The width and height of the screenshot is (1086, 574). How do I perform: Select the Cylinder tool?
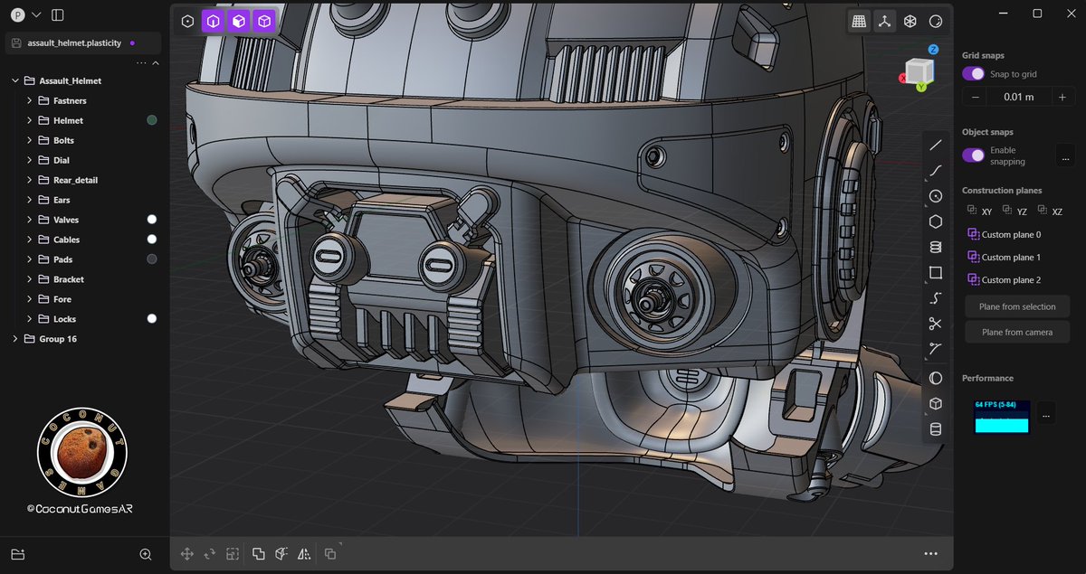coord(936,247)
